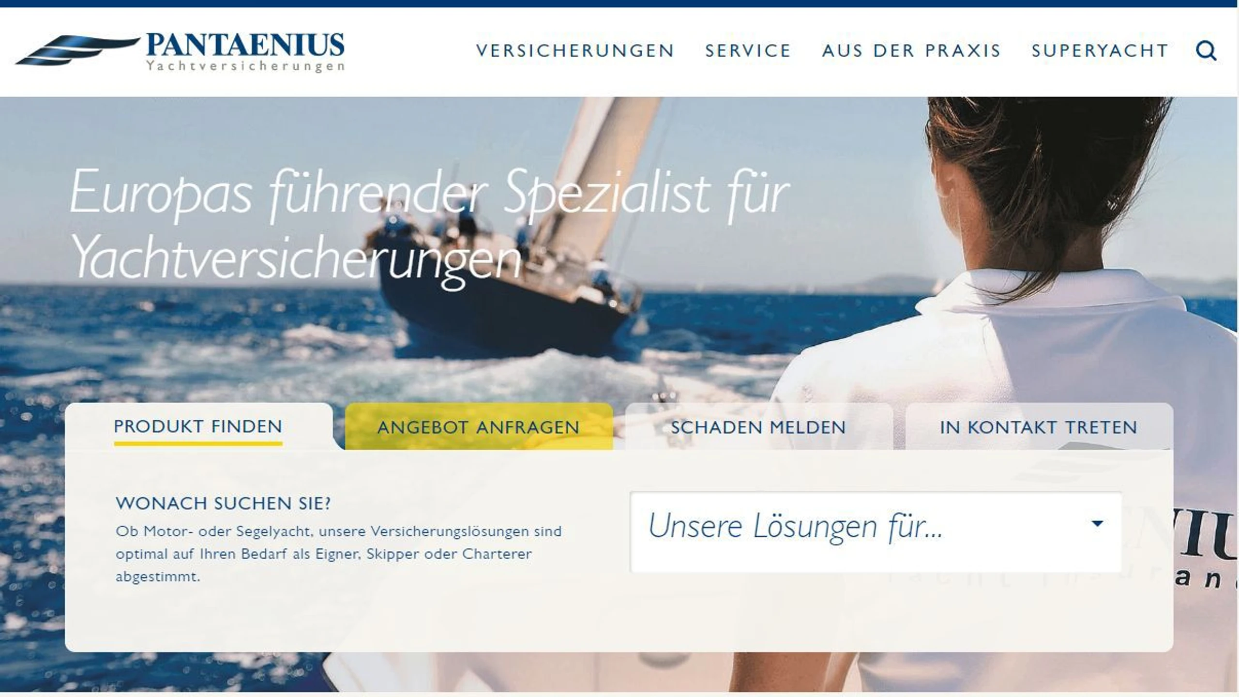1239x697 pixels.
Task: Open the Superyacht menu item
Action: click(x=1100, y=51)
